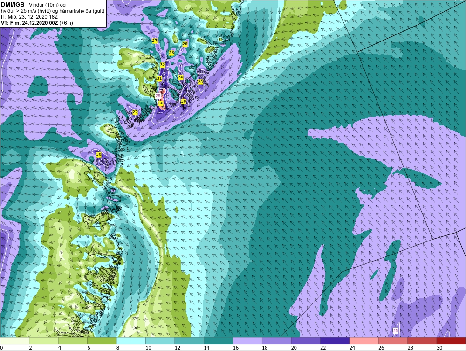The height and width of the screenshot is (351, 466).
Task: Click the 'IT: Mið. 23. 12. 2020 18Z' line
Action: pyautogui.click(x=29, y=17)
